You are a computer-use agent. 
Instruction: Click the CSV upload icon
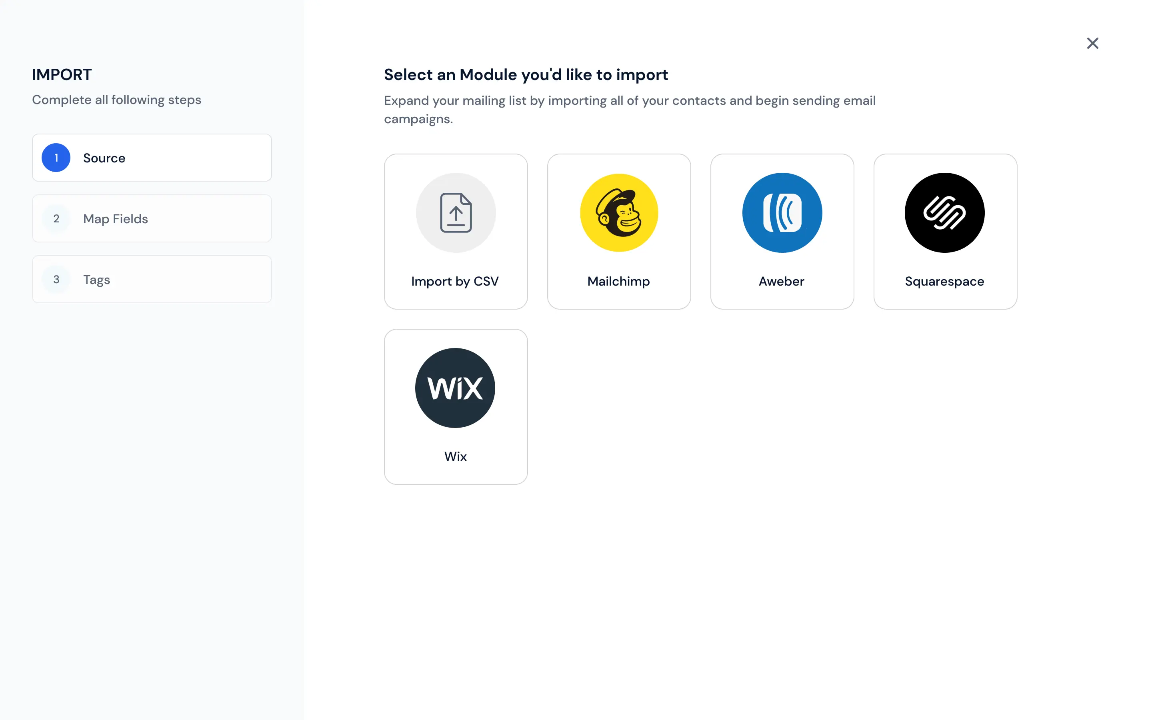pos(455,212)
